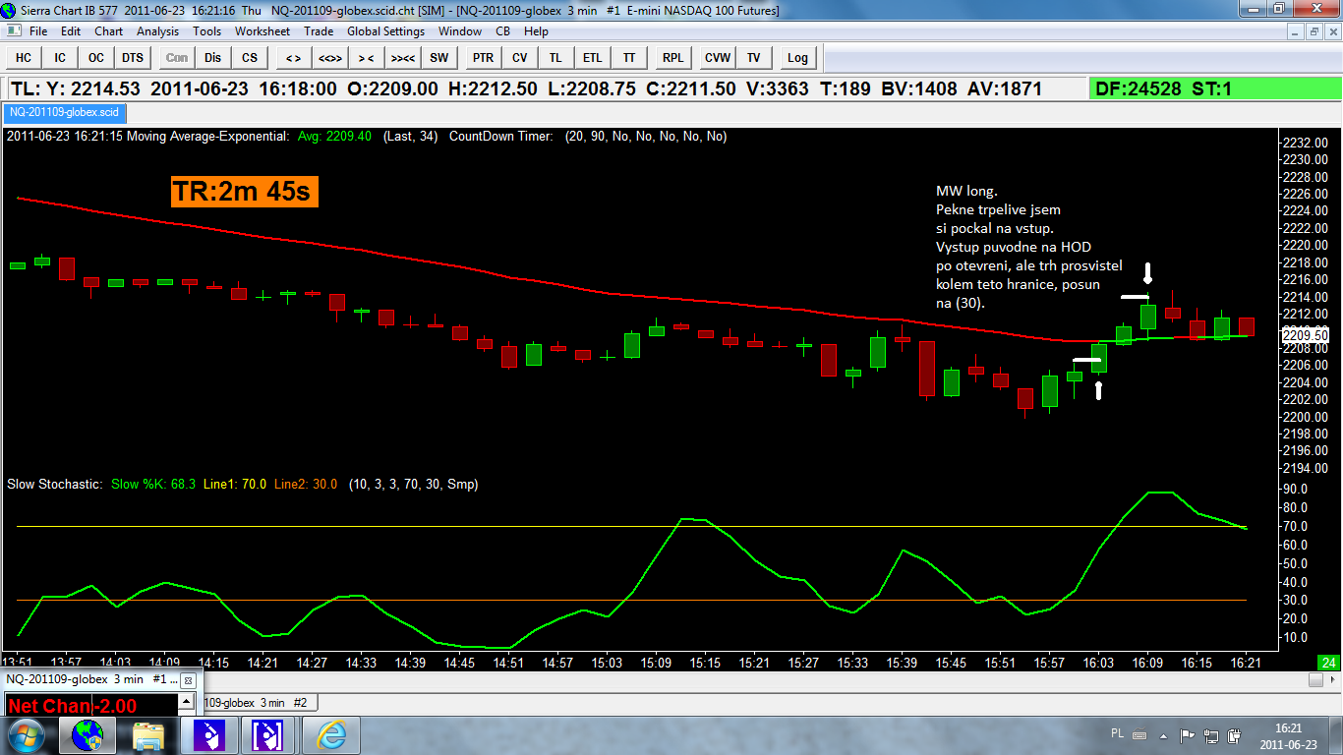This screenshot has height=755, width=1343.
Task: Select the CS toolbar button
Action: click(250, 58)
